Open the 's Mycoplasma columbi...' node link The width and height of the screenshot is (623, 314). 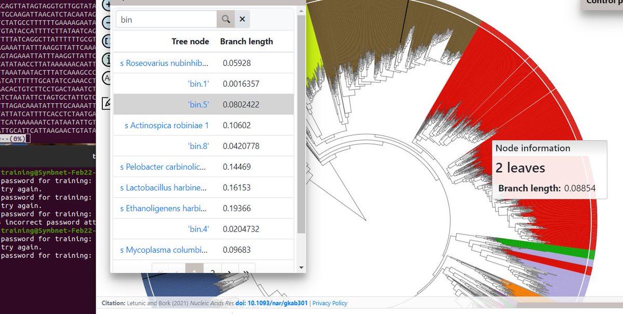(x=164, y=250)
